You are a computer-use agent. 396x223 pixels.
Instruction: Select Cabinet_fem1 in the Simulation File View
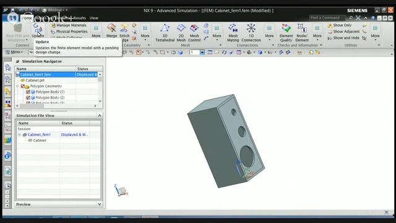37,135
